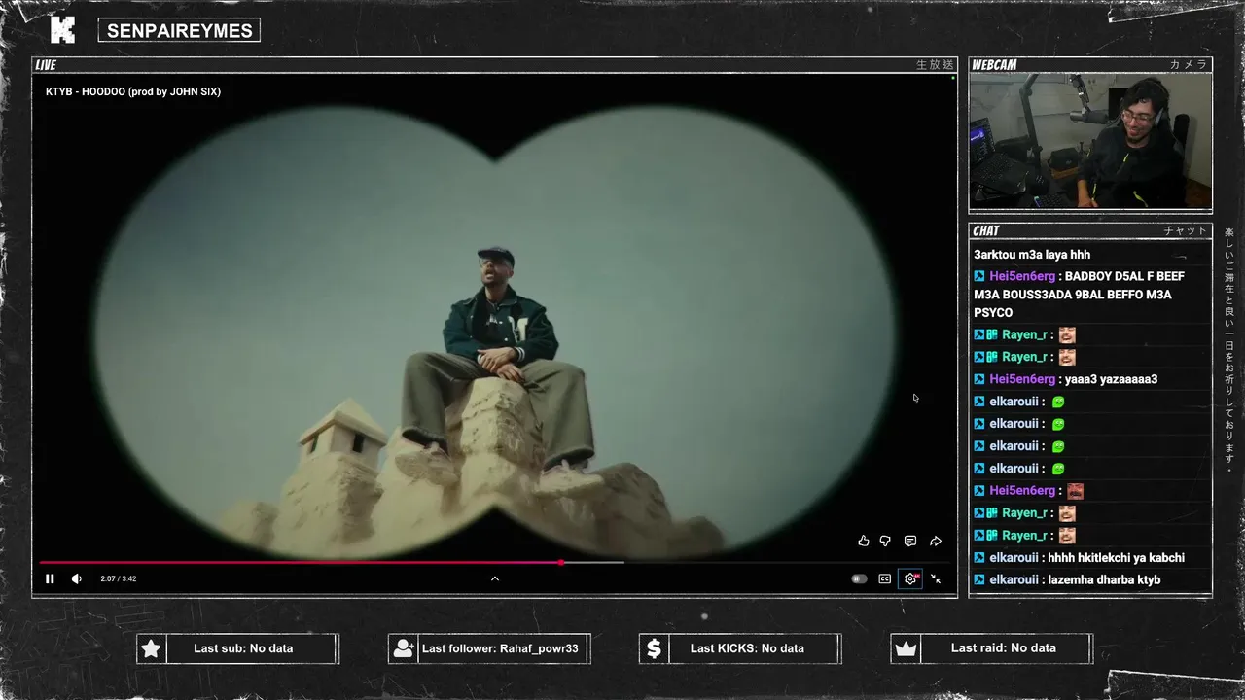Click the follower icon beside Last follower
This screenshot has width=1245, height=700.
pyautogui.click(x=404, y=648)
